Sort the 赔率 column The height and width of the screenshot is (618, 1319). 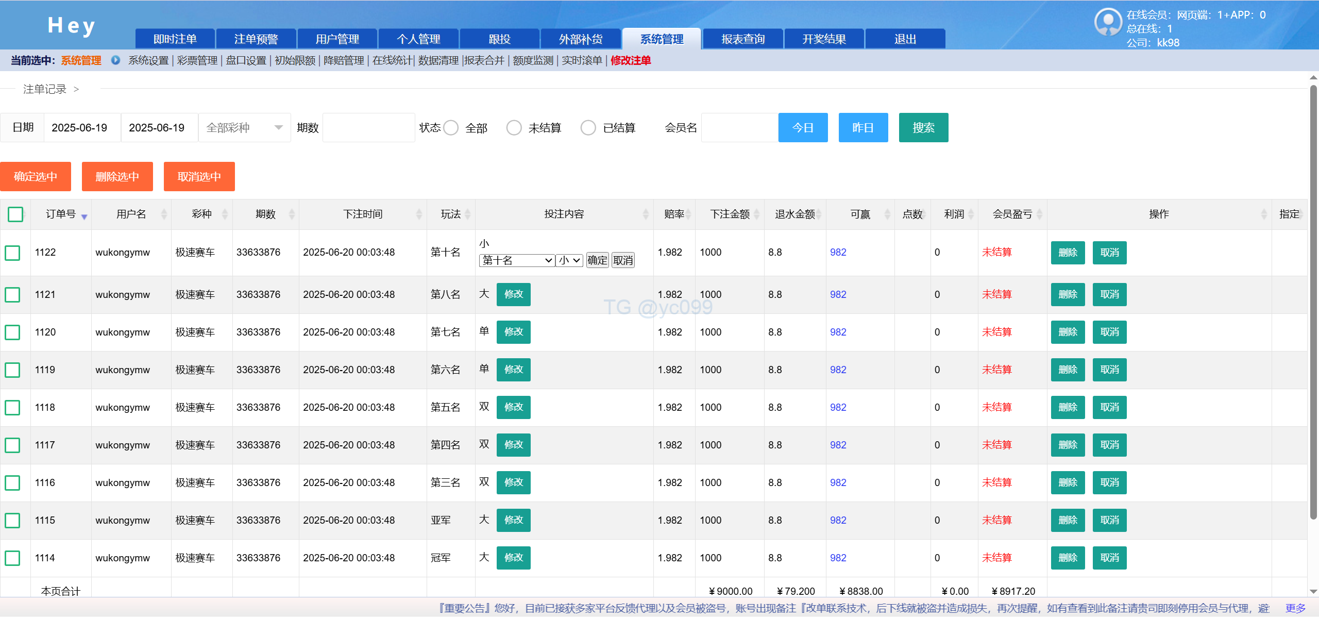(x=688, y=214)
